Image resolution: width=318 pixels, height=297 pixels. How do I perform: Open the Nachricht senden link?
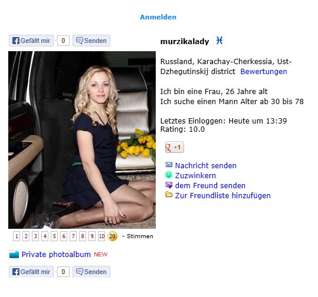[x=206, y=166]
